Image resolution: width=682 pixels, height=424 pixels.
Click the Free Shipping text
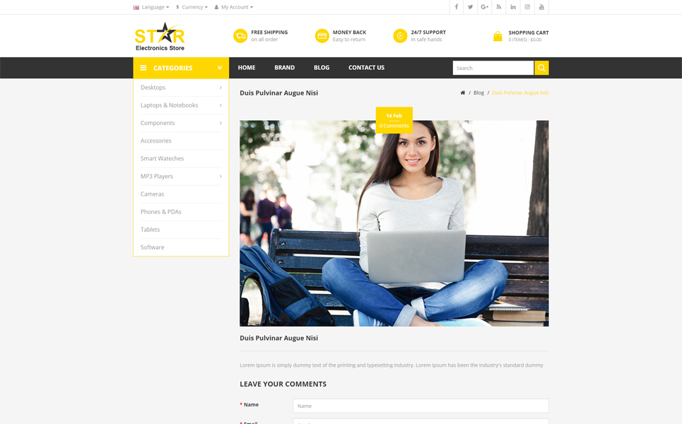point(269,33)
